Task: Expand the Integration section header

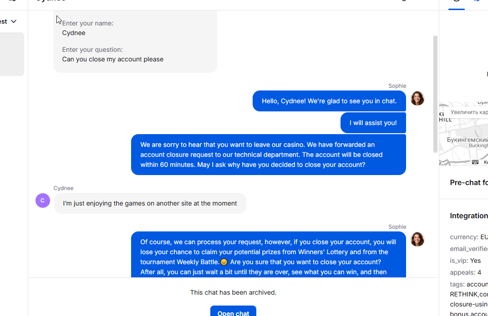Action: [x=468, y=216]
